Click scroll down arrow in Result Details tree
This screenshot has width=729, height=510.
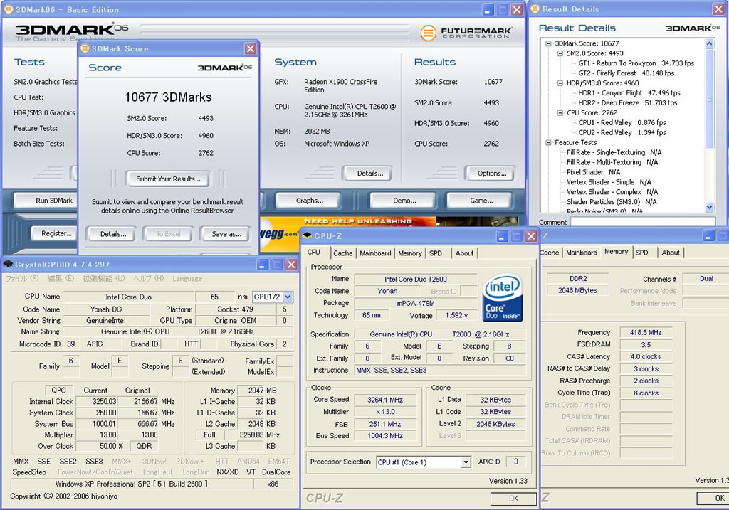tap(710, 207)
